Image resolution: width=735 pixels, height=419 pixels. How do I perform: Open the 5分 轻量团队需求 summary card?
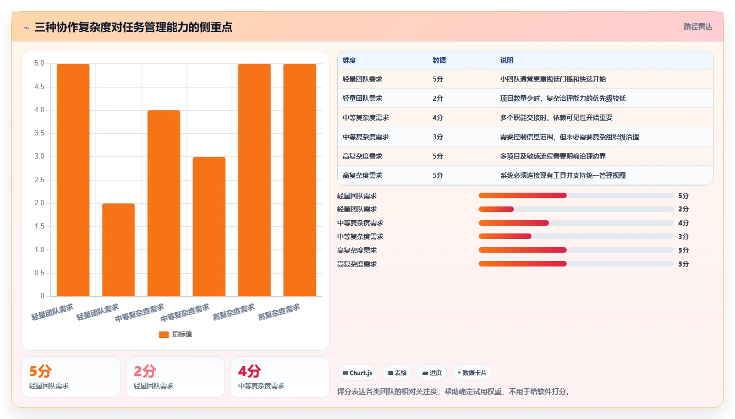(71, 377)
